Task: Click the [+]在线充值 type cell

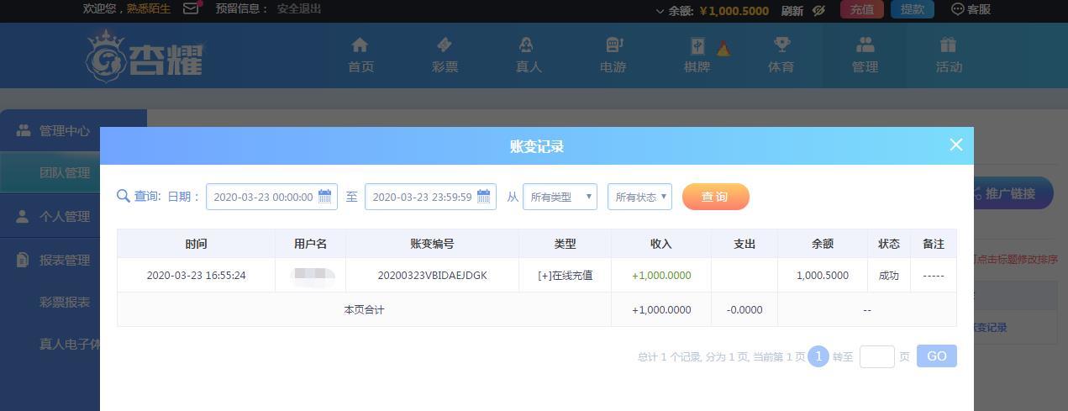Action: tap(565, 276)
